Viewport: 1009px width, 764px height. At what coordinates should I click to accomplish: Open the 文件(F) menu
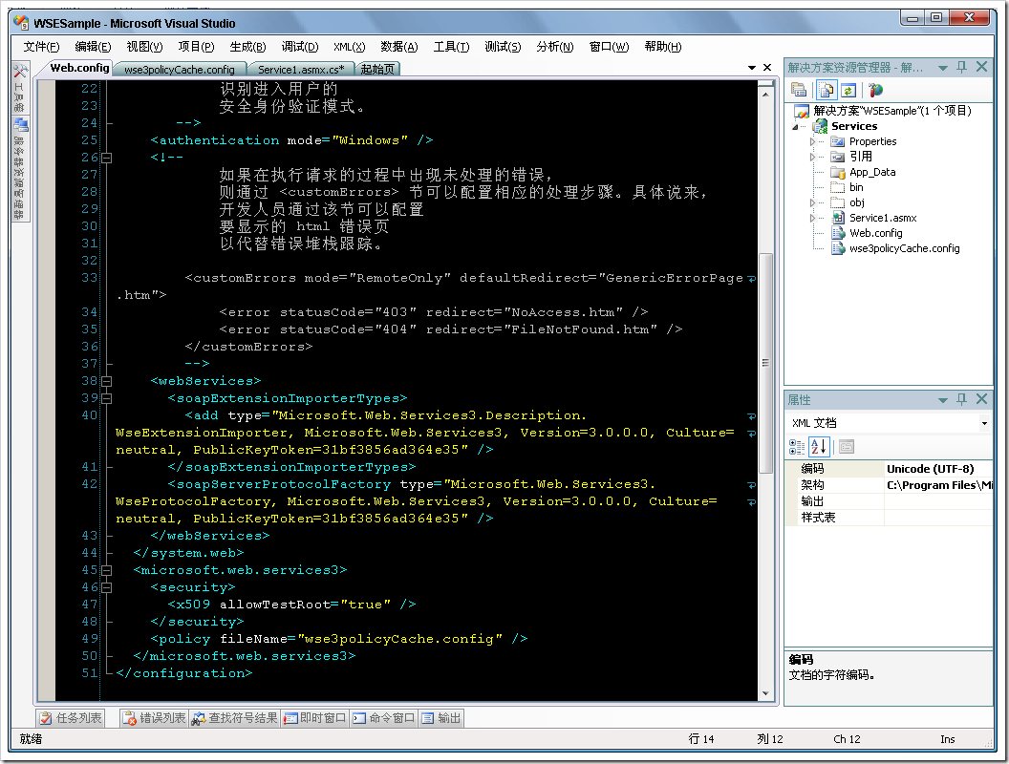(41, 47)
